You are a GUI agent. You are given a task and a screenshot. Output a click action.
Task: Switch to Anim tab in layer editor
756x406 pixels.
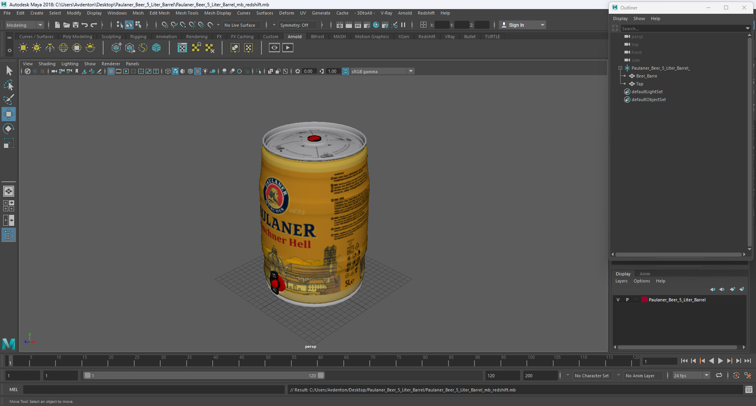click(645, 274)
